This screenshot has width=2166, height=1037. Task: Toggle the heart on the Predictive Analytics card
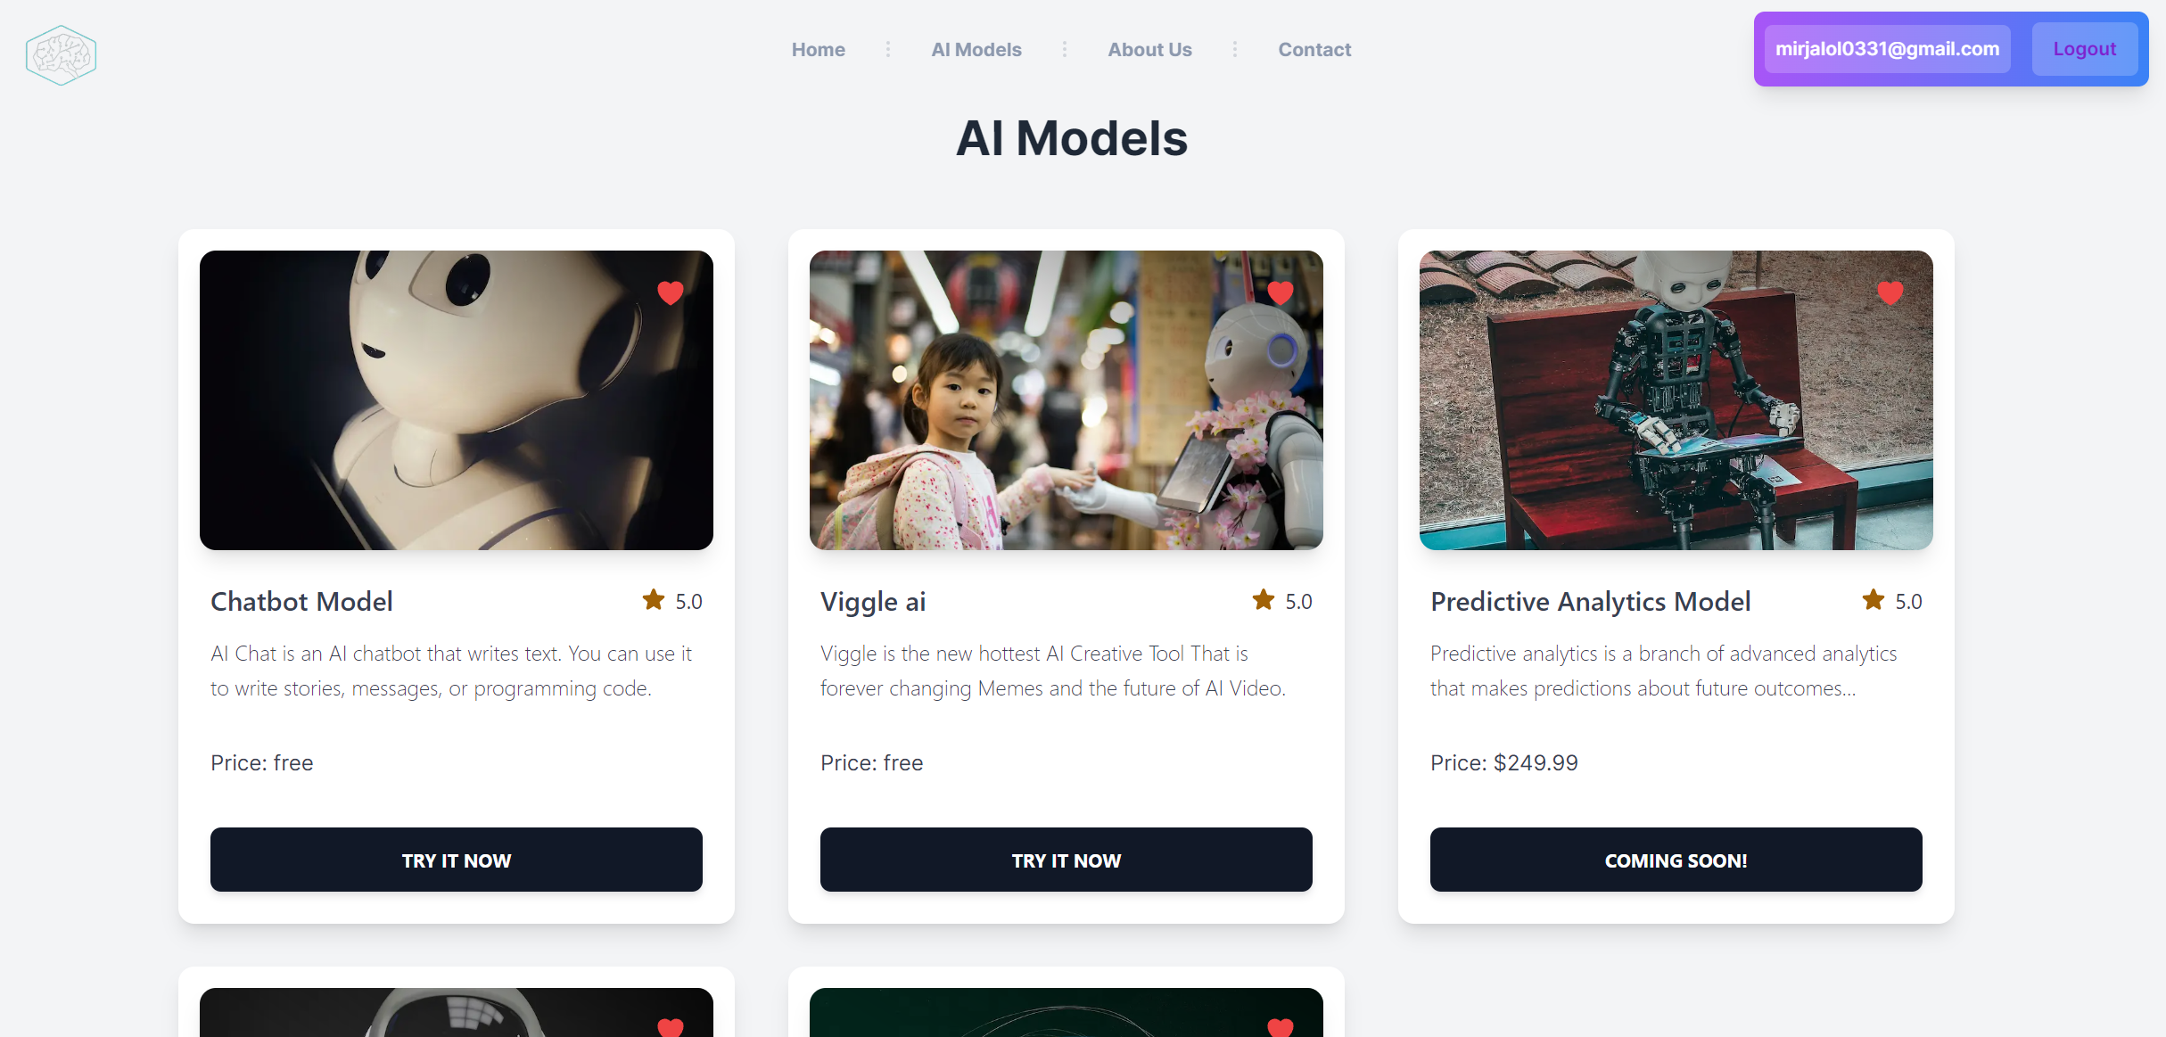(1890, 292)
